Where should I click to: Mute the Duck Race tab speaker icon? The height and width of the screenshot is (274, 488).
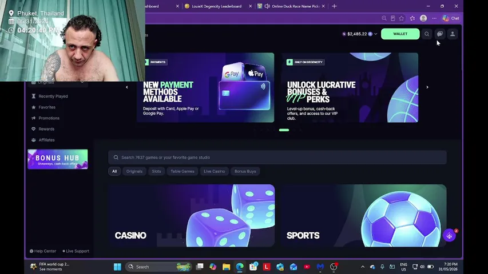267,6
